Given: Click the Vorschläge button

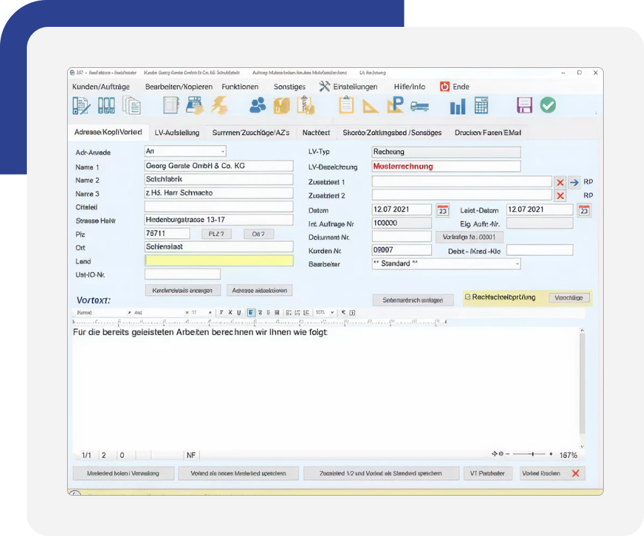Looking at the screenshot, I should (568, 298).
